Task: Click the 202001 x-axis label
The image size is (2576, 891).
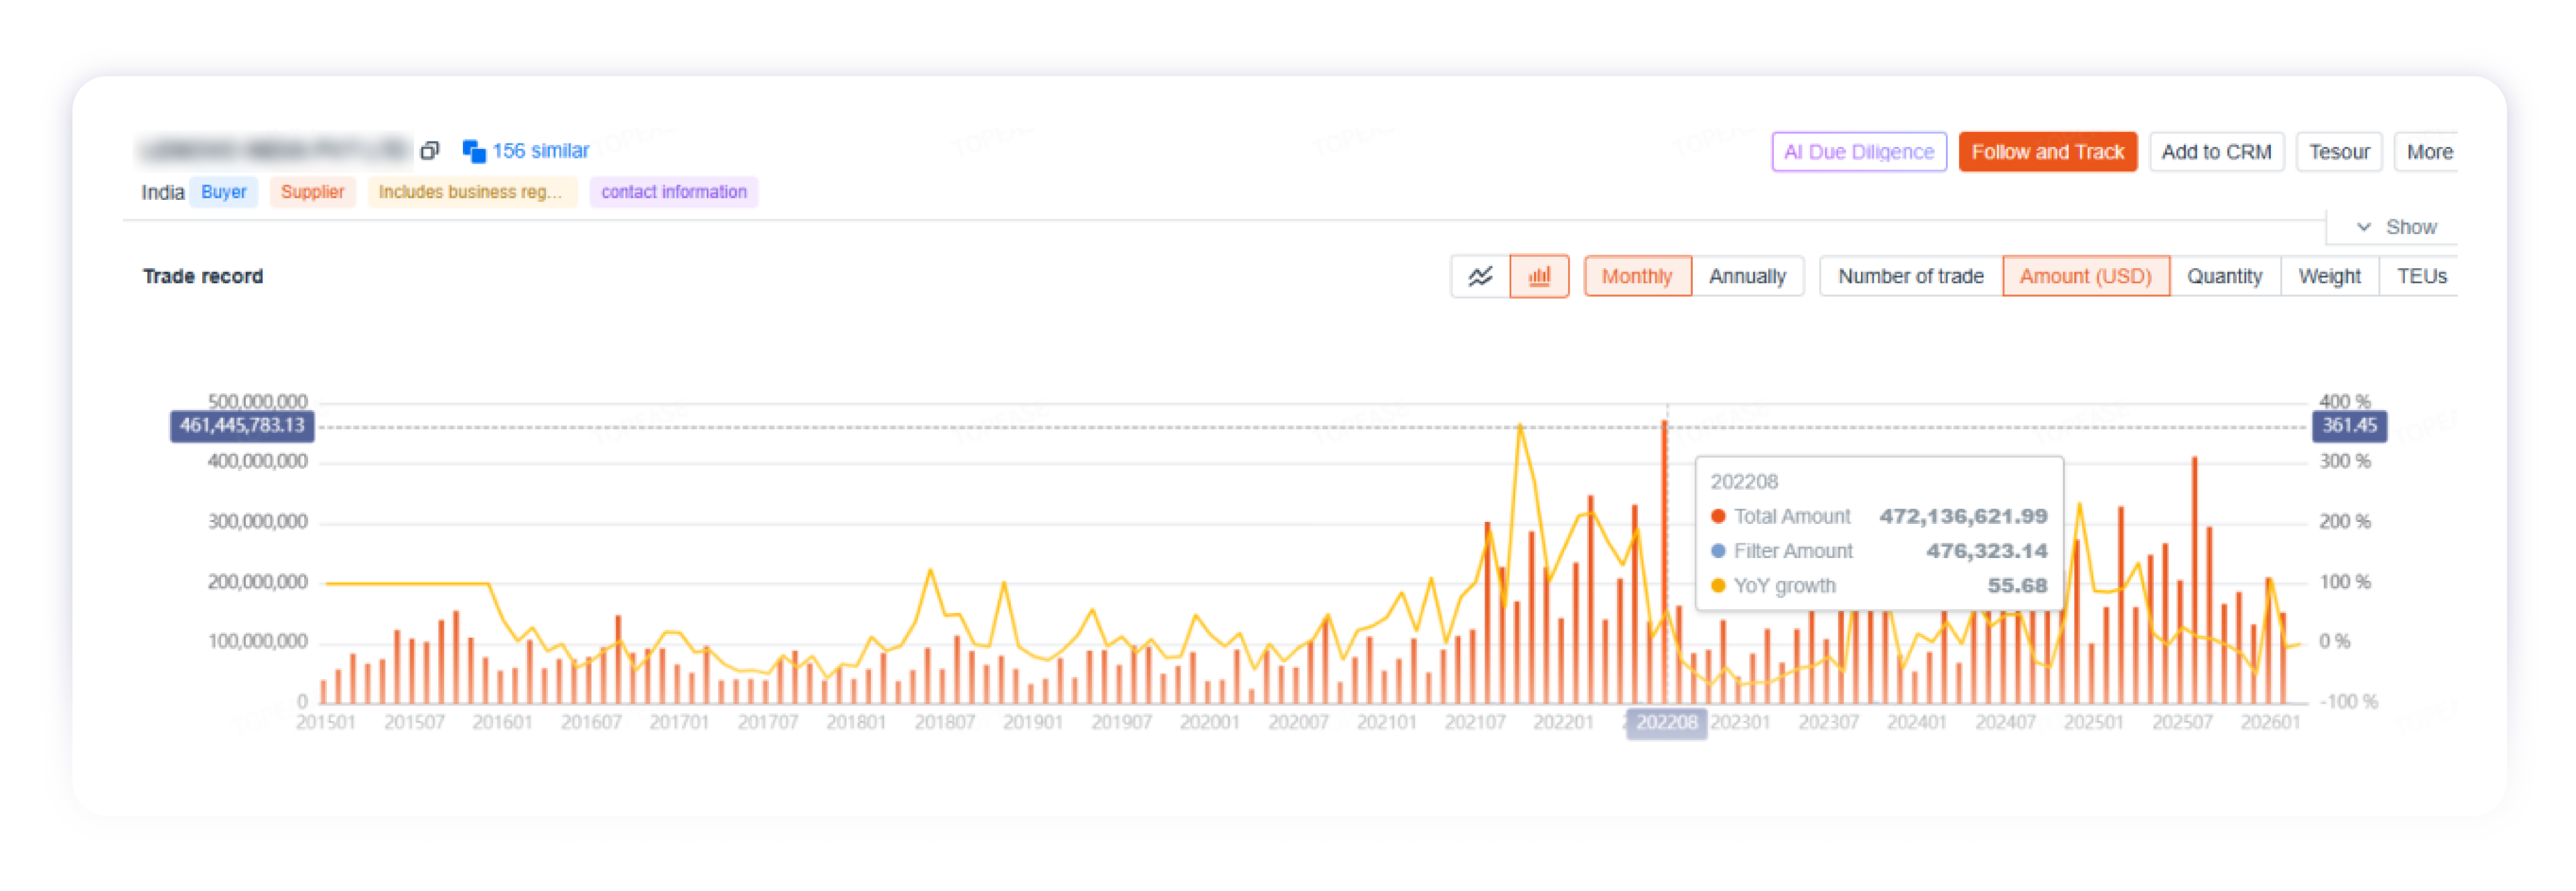Action: tap(1209, 723)
